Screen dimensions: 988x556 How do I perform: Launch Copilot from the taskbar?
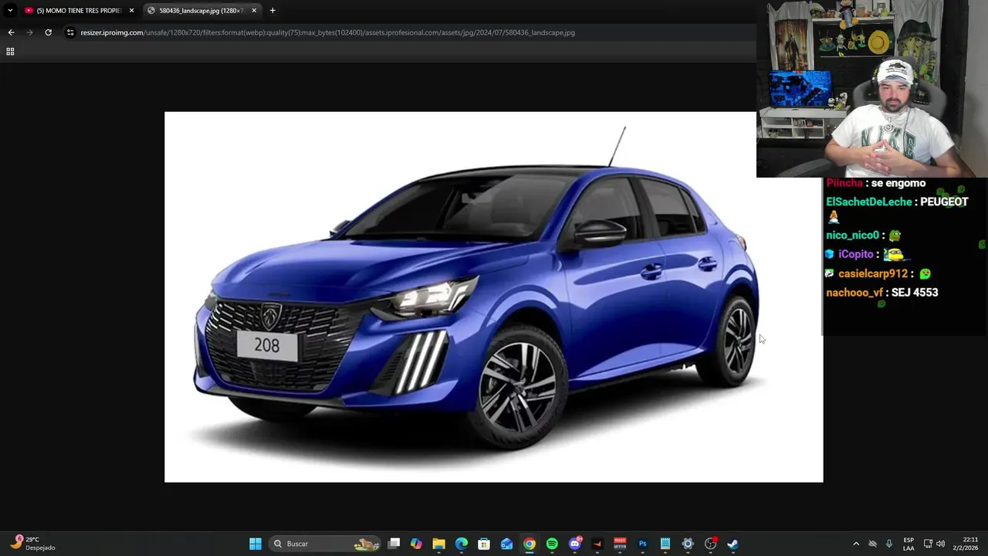coord(416,544)
